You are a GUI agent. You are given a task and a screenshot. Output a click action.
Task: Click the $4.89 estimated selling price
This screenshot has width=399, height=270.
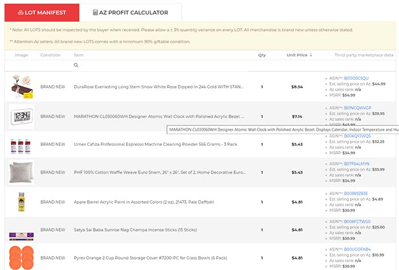click(x=377, y=199)
